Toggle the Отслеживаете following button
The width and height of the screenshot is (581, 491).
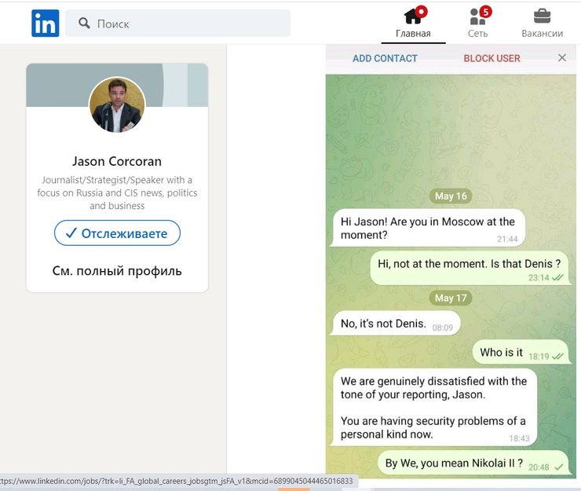pyautogui.click(x=117, y=233)
